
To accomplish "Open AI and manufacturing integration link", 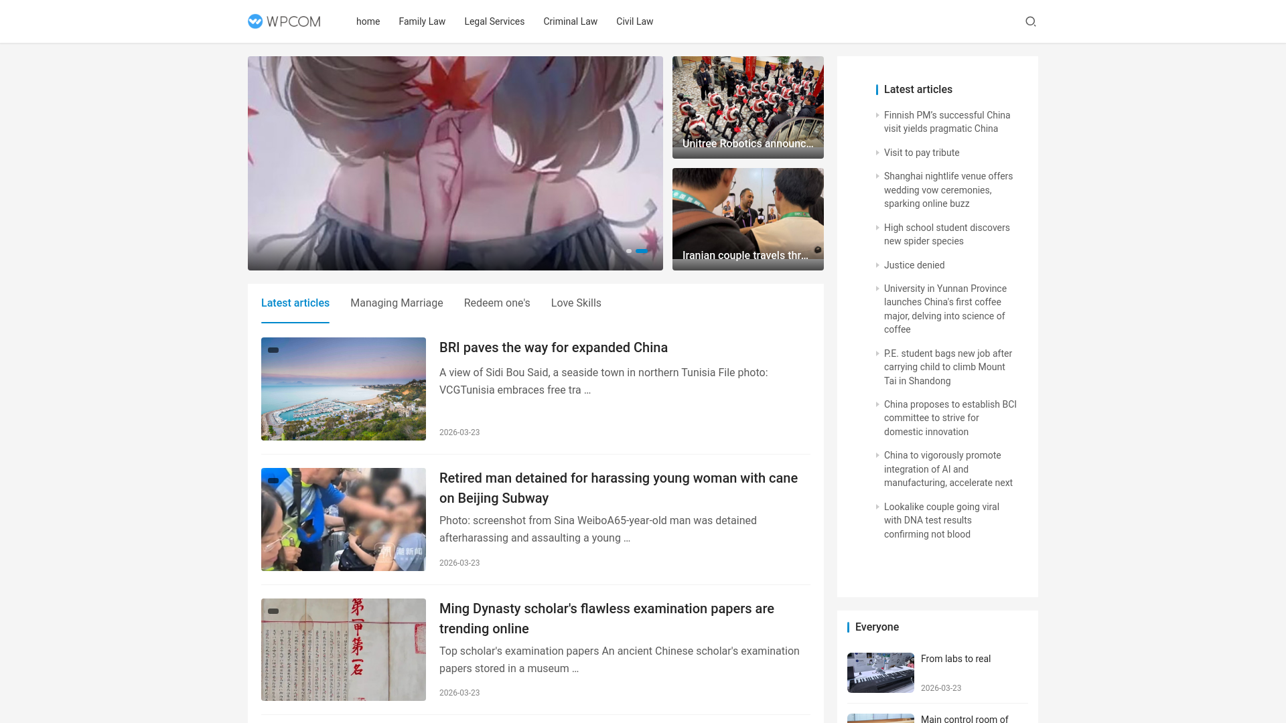I will (x=948, y=469).
